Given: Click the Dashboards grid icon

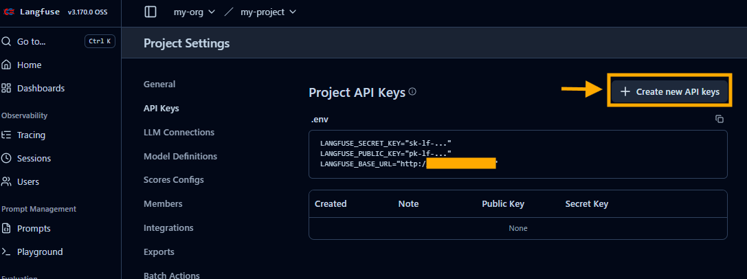Looking at the screenshot, I should (6, 88).
